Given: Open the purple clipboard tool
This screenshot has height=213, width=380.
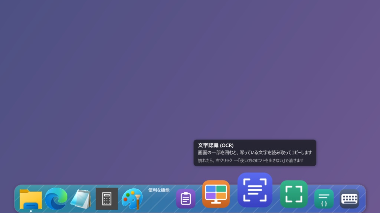Looking at the screenshot, I should click(186, 199).
